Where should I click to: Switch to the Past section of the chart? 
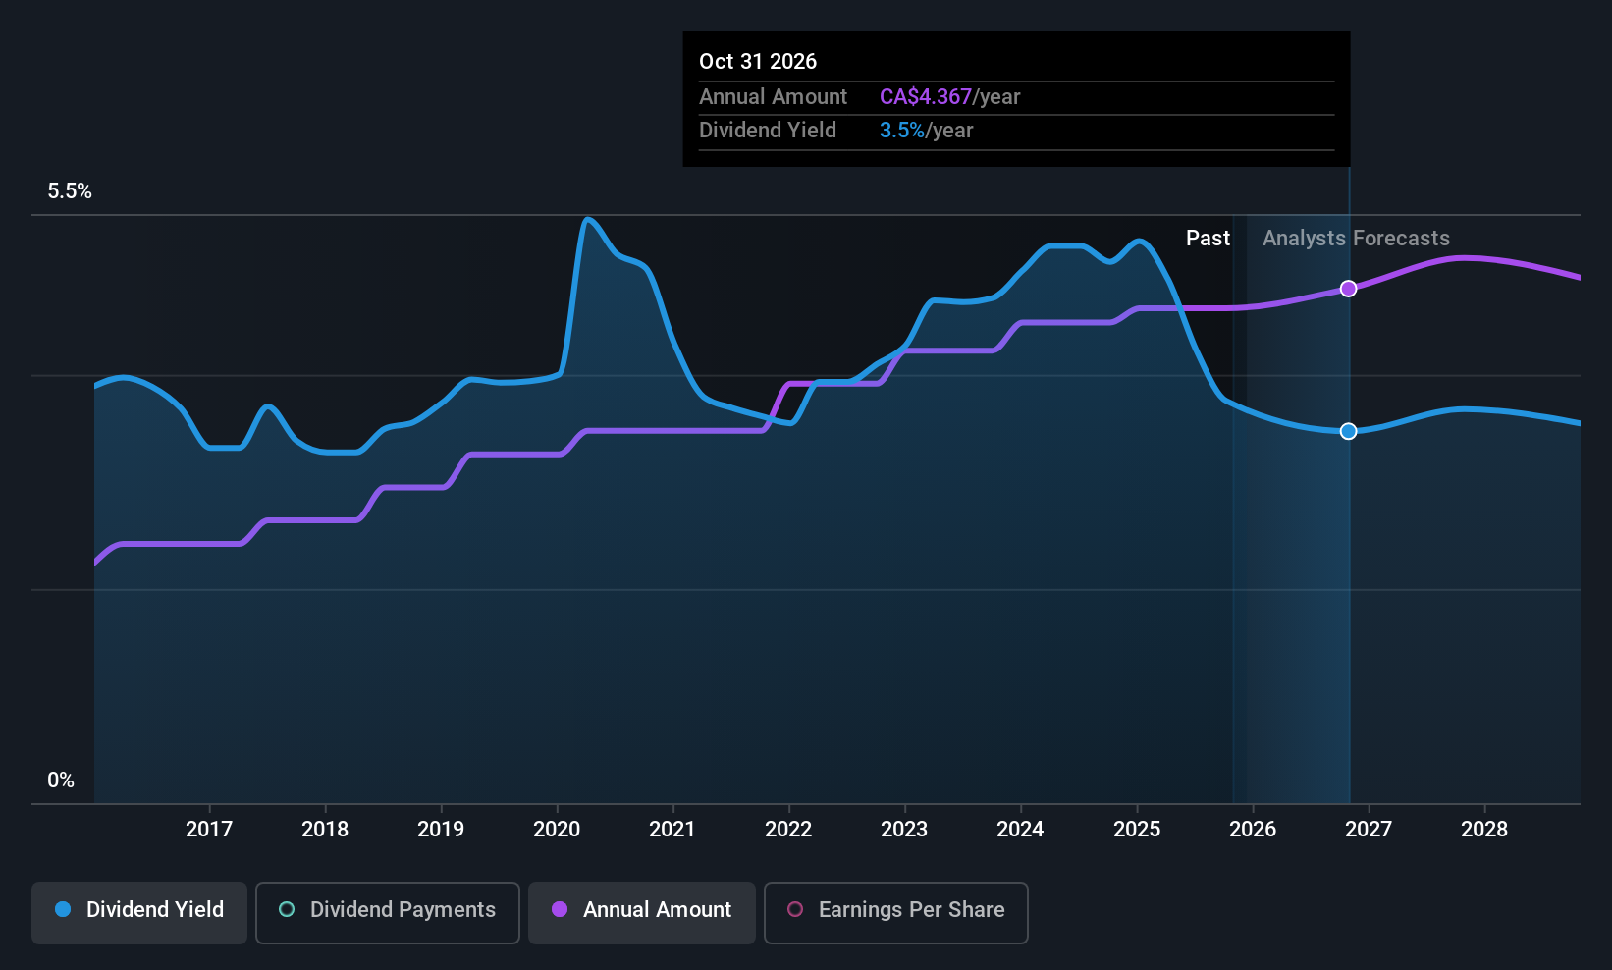pos(1208,238)
